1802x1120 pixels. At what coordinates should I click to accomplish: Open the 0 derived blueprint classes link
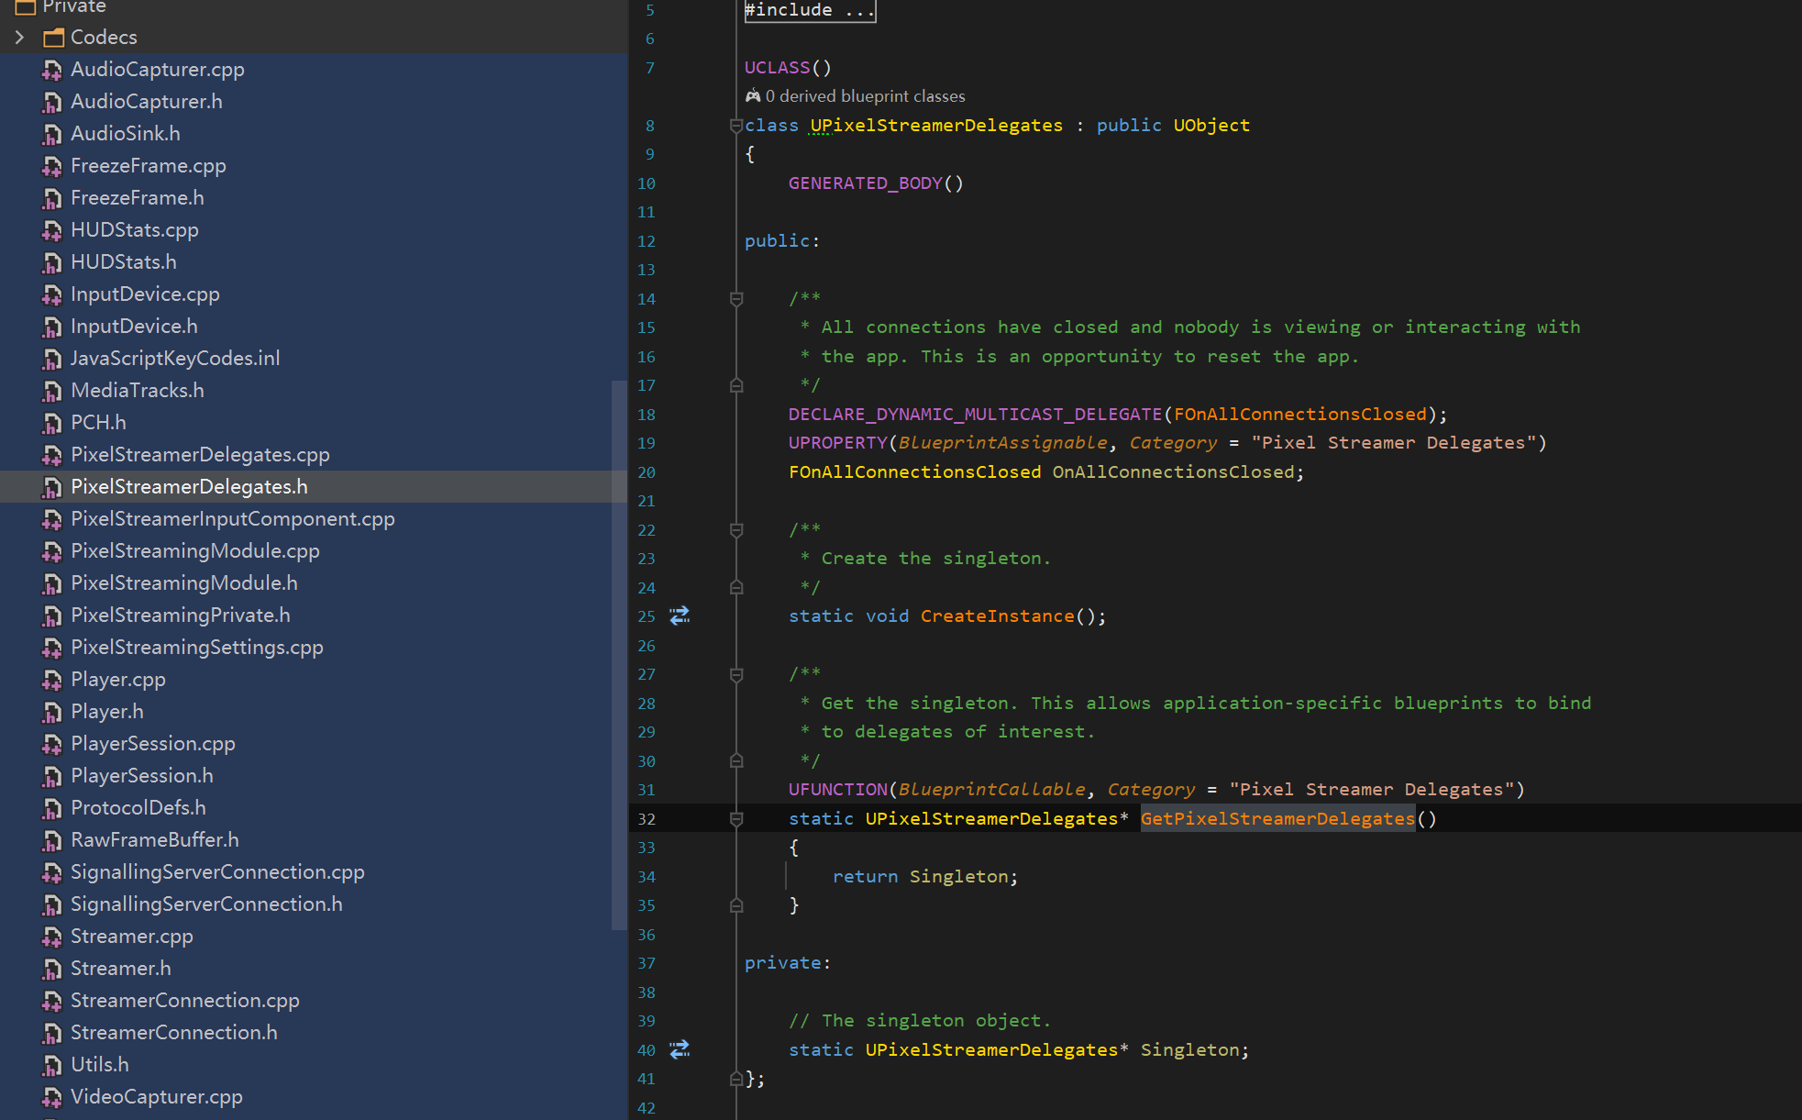(x=865, y=96)
